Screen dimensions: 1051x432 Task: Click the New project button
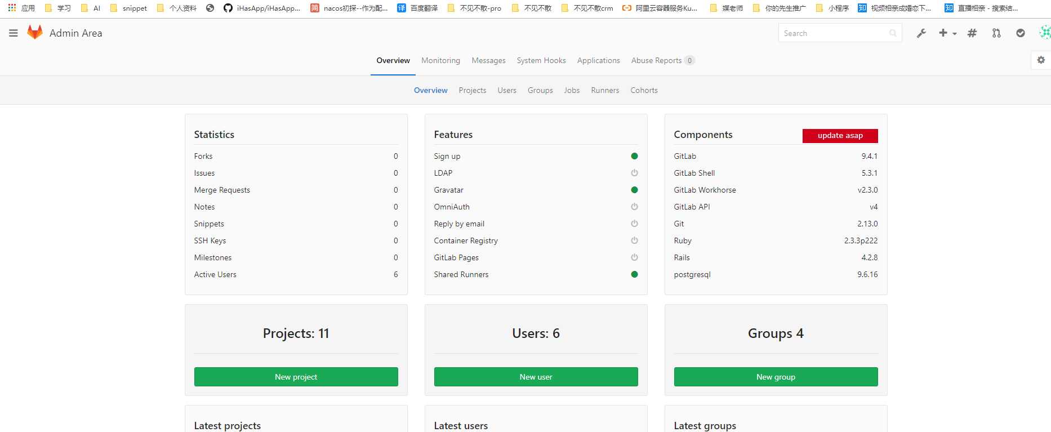(296, 377)
